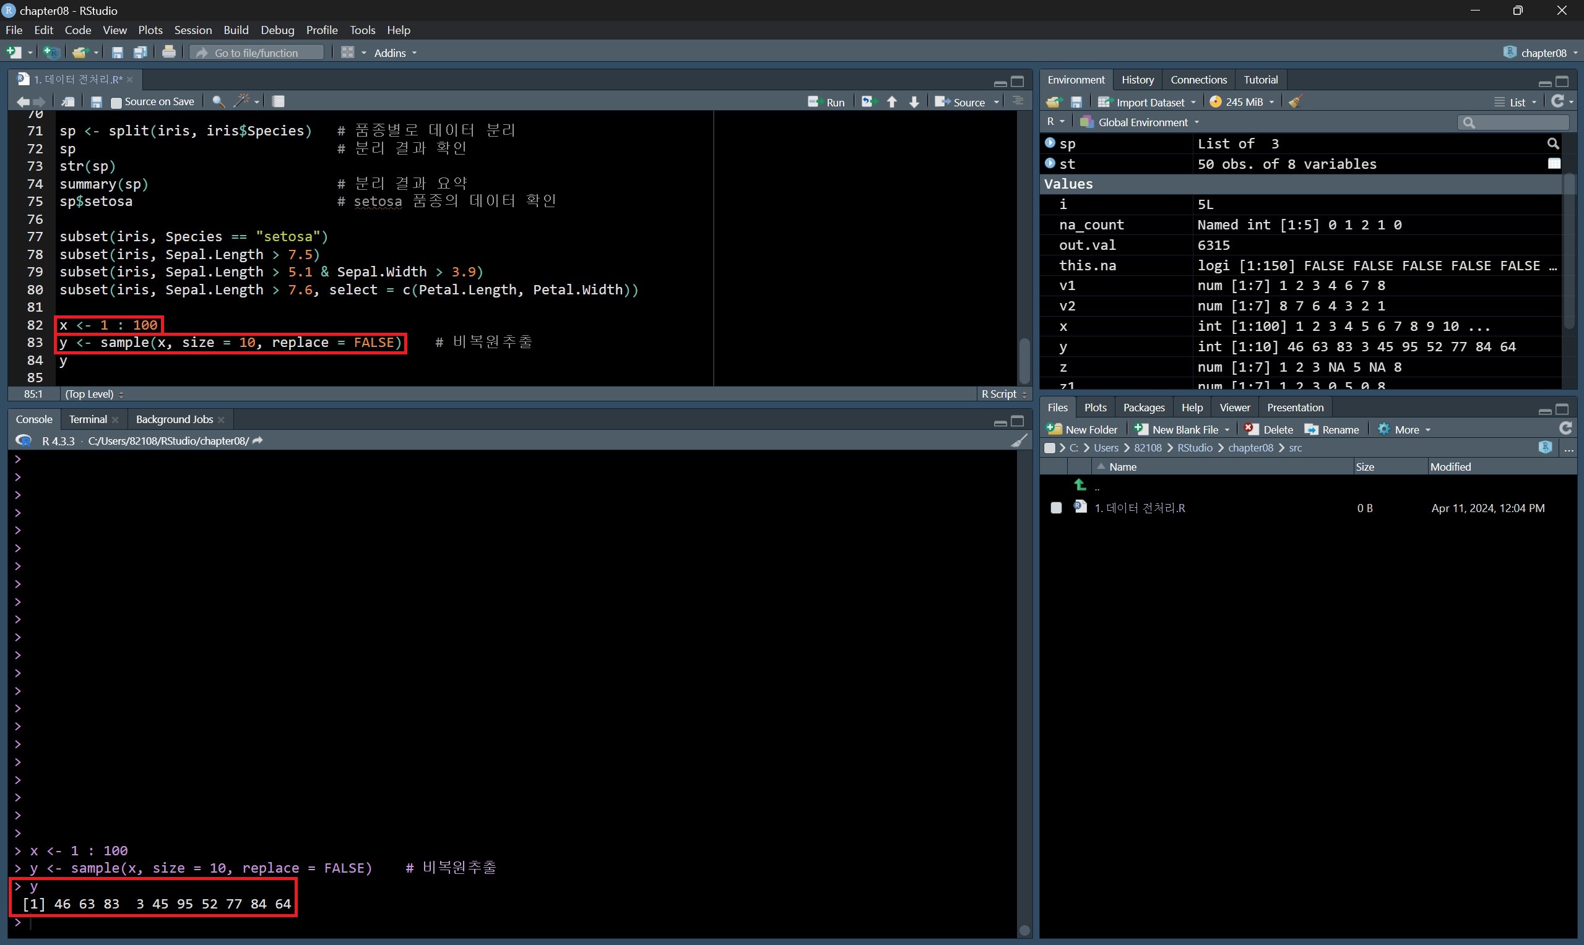
Task: Check the box for 1. 데이터 전처리.R file
Action: point(1056,508)
